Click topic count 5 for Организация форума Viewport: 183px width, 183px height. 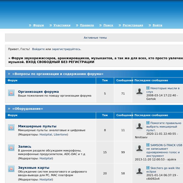105,94
